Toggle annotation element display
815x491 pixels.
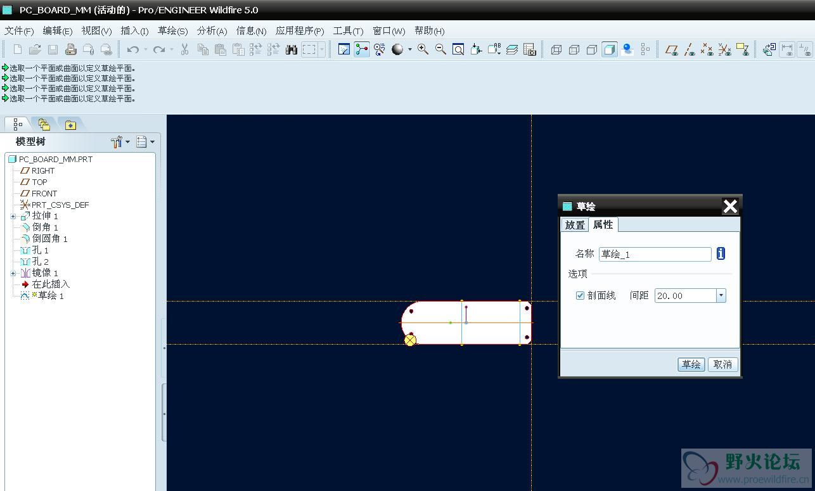pyautogui.click(x=743, y=49)
